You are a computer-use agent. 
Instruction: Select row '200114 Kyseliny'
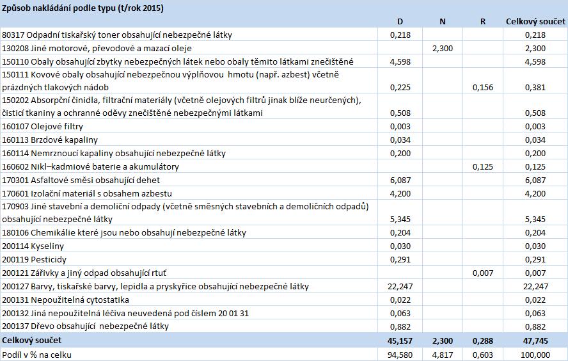[284, 246]
